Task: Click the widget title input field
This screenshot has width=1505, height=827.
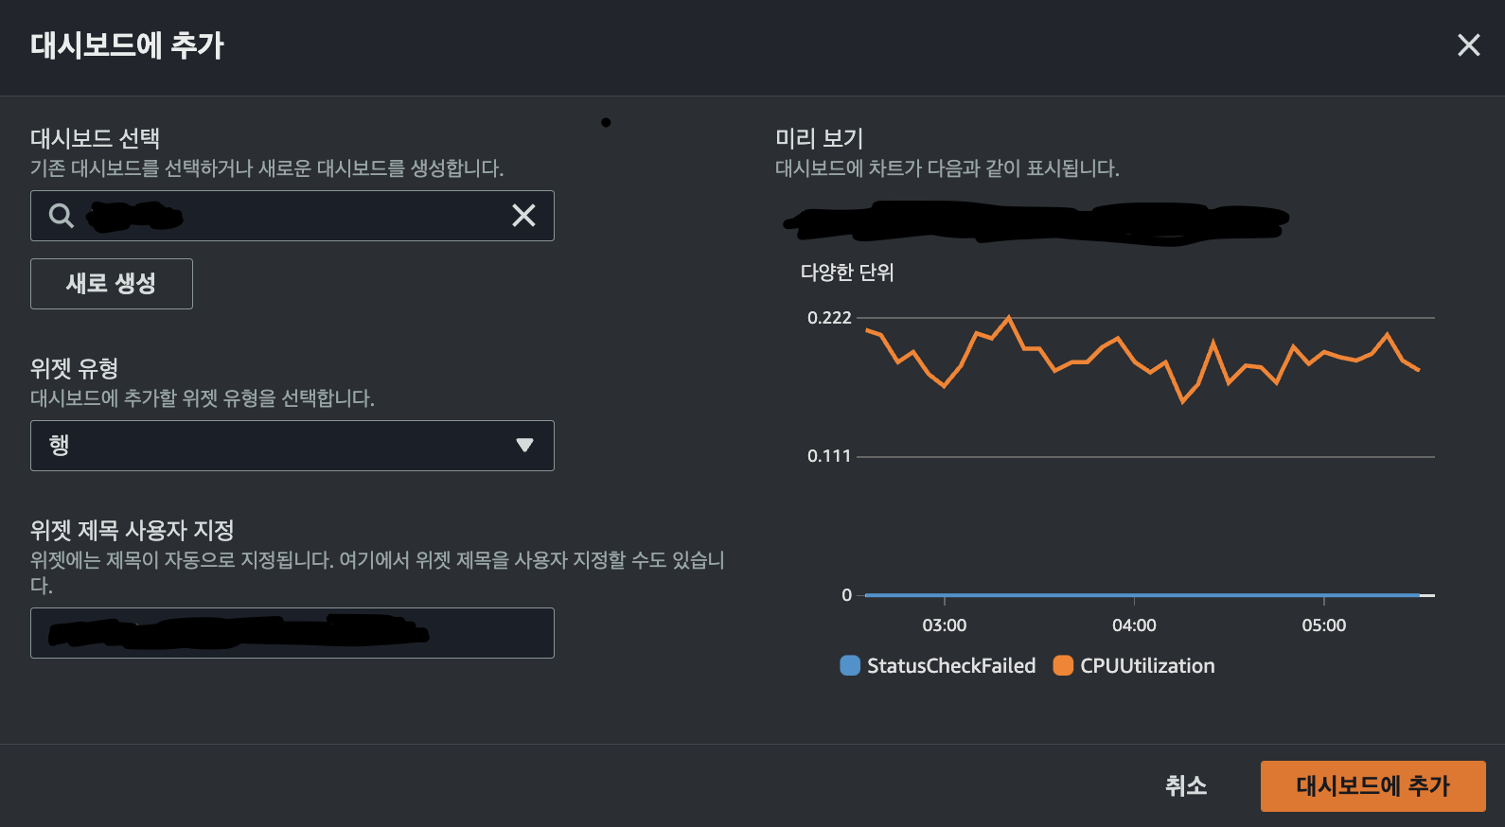Action: coord(292,633)
